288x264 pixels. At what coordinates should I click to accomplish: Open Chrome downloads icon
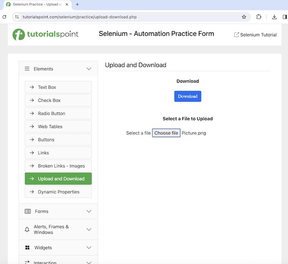click(x=275, y=17)
